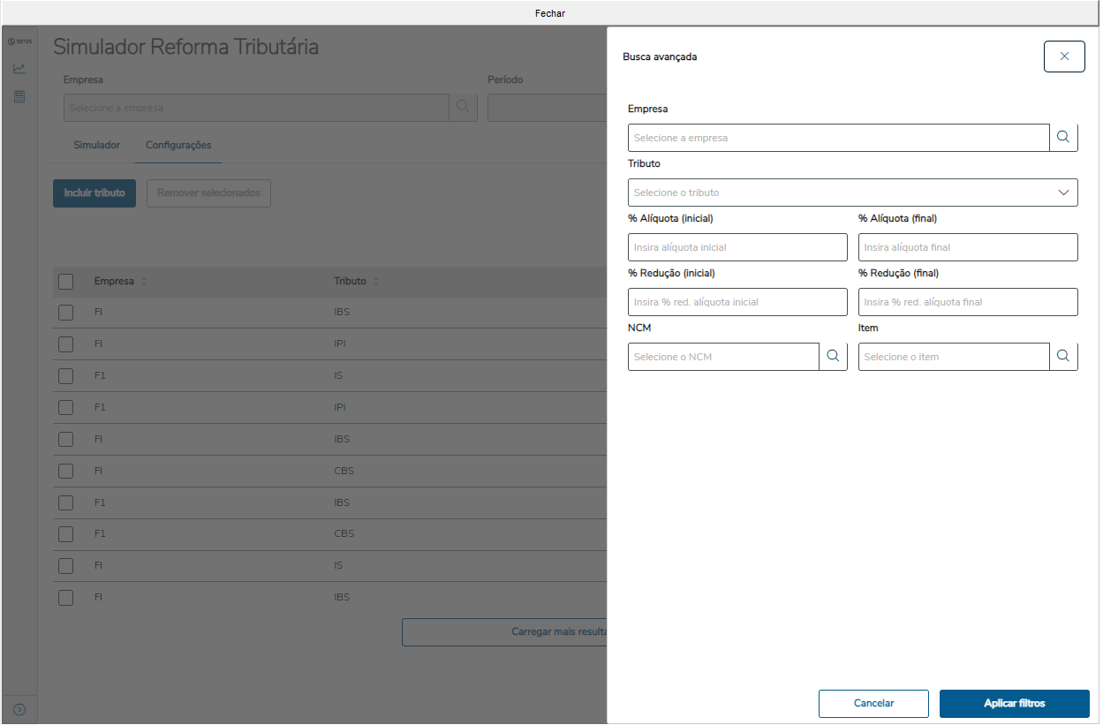Focus the % Alíquota (inicial) input field
Screen dimensions: 1103x725
coord(737,247)
